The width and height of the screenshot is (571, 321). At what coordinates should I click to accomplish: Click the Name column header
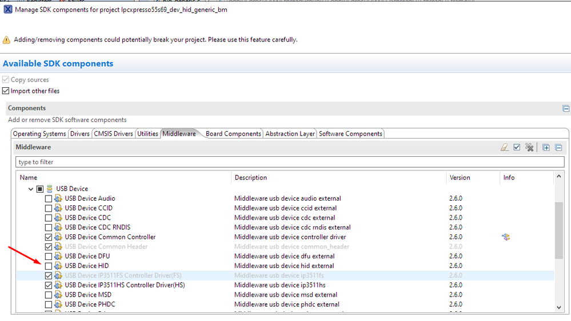(x=124, y=177)
